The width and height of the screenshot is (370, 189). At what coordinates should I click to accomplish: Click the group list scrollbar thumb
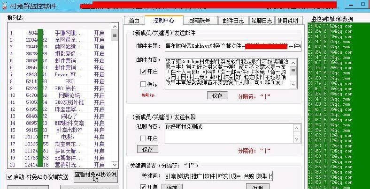(x=115, y=36)
